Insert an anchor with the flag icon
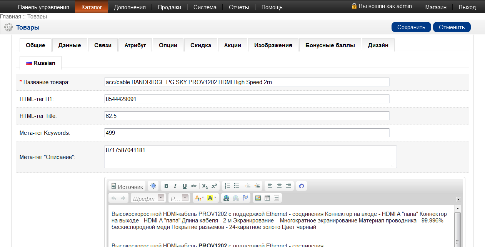485x247 pixels. tap(245, 198)
